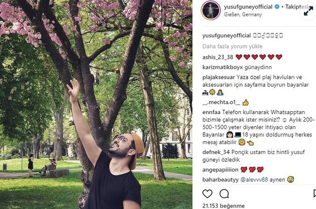Open commenter ashis_23_38 profile

click(218, 57)
